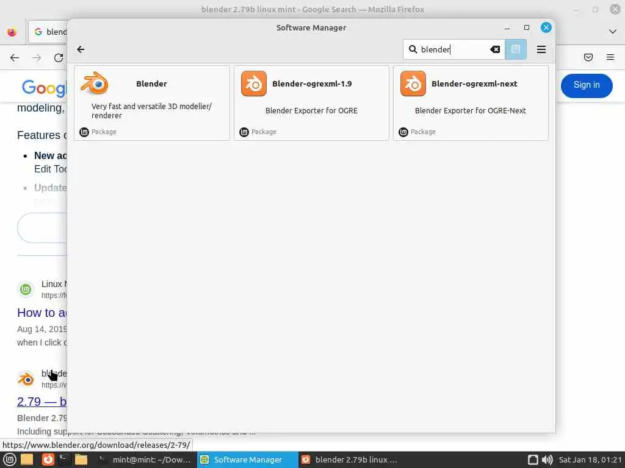Click the Google logo in Firefox
Image resolution: width=625 pixels, height=468 pixels.
coord(44,88)
